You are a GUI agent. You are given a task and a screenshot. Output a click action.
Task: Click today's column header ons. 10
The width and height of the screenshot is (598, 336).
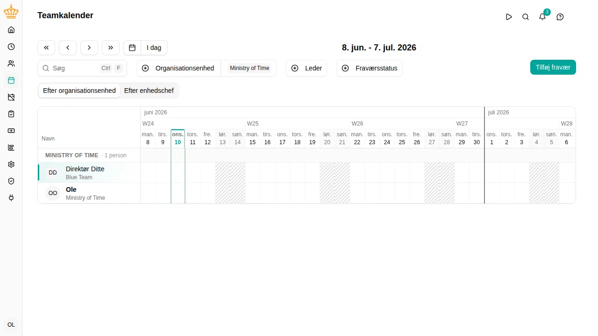point(178,138)
